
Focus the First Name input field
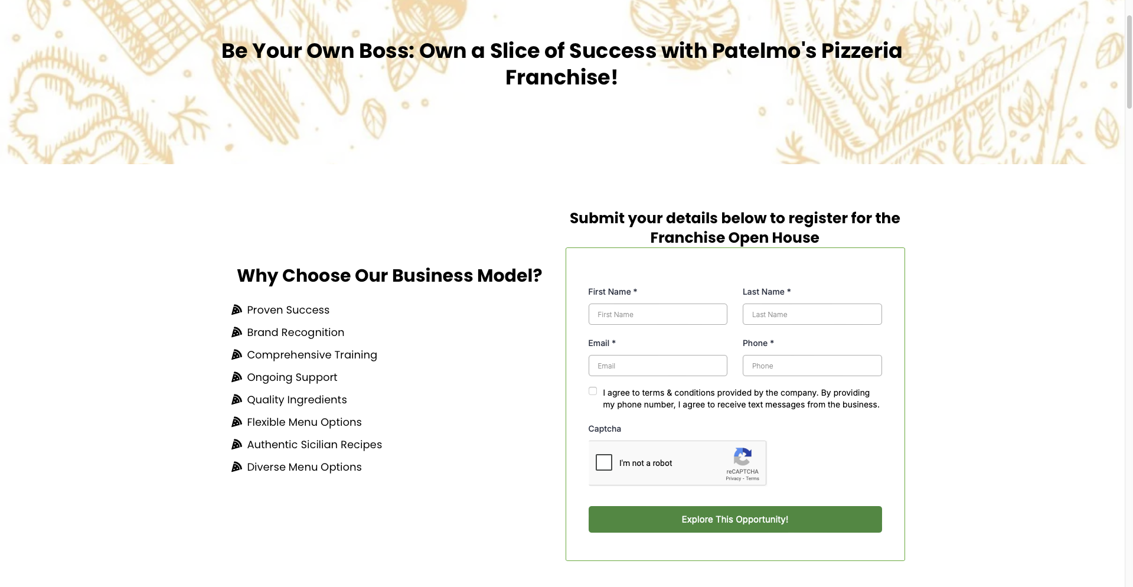pyautogui.click(x=658, y=314)
